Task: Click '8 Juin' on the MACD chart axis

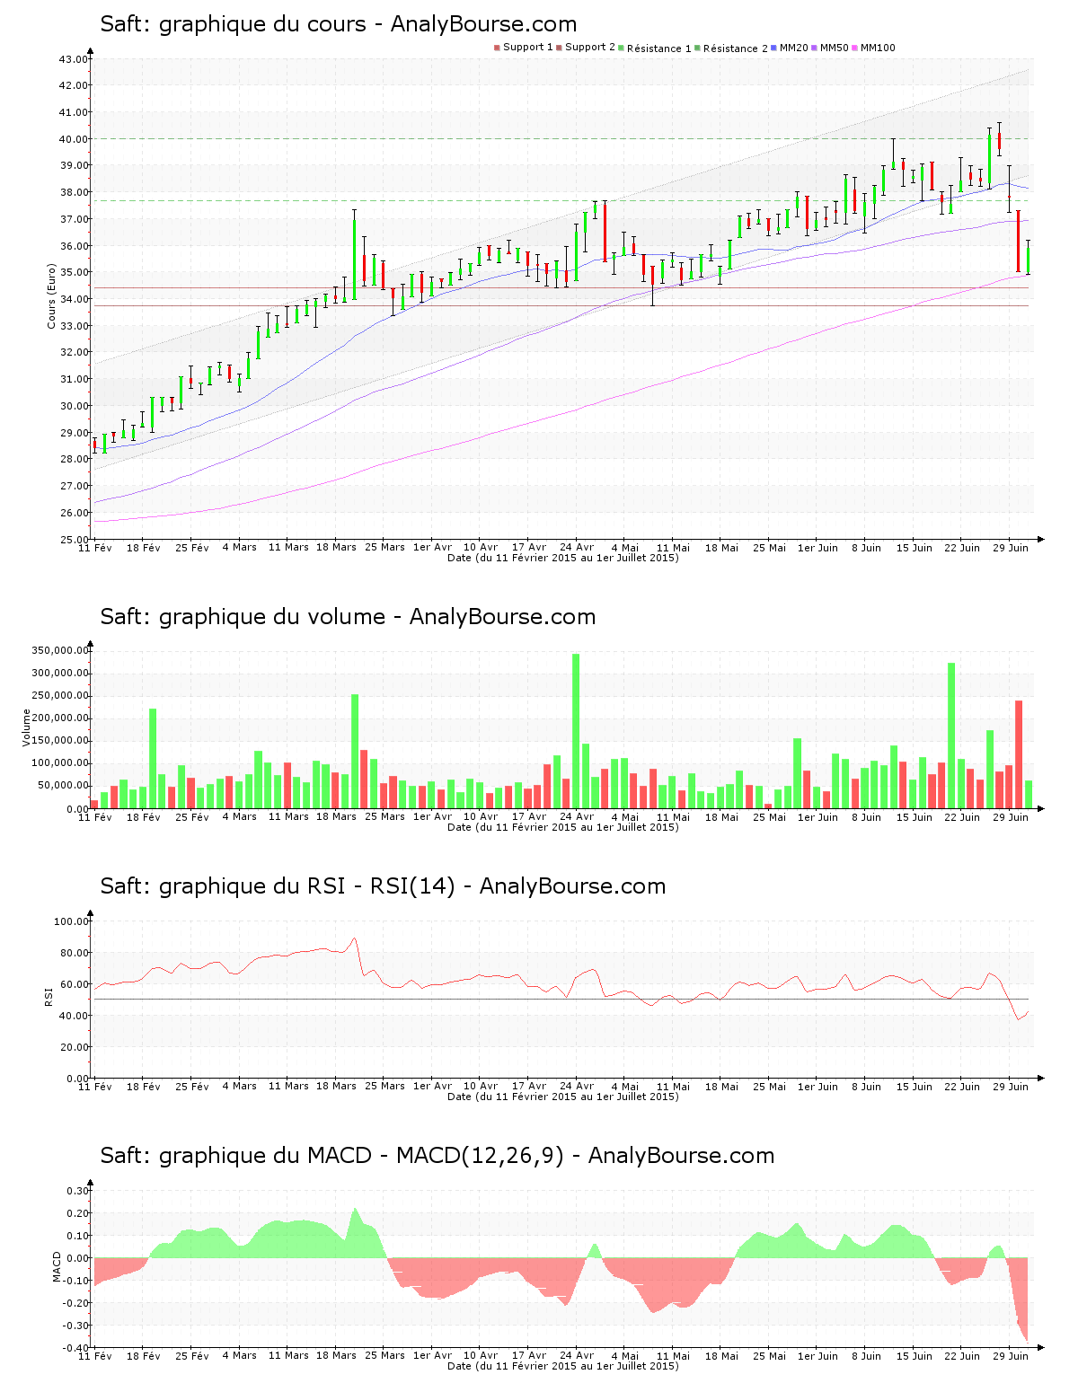Action: point(866,1355)
